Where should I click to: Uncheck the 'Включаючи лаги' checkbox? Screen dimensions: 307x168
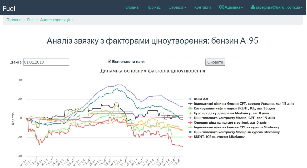pos(110,61)
